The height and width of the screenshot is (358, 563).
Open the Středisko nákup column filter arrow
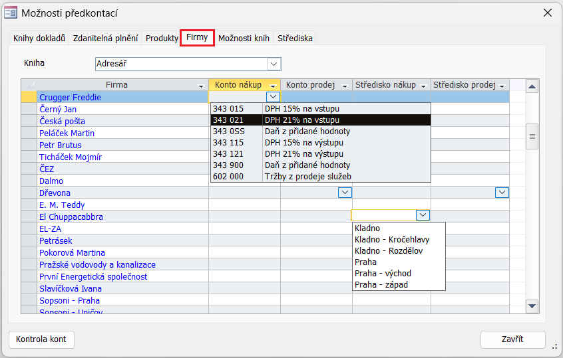[423, 86]
